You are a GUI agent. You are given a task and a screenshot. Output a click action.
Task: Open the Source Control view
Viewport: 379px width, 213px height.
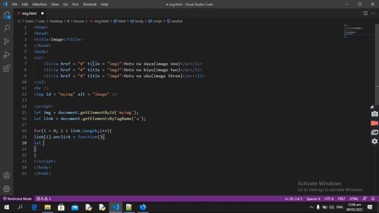coord(7,41)
